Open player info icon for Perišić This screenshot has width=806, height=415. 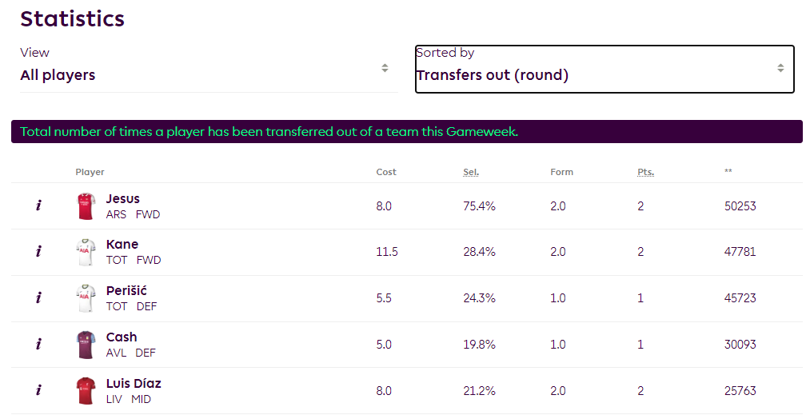38,297
